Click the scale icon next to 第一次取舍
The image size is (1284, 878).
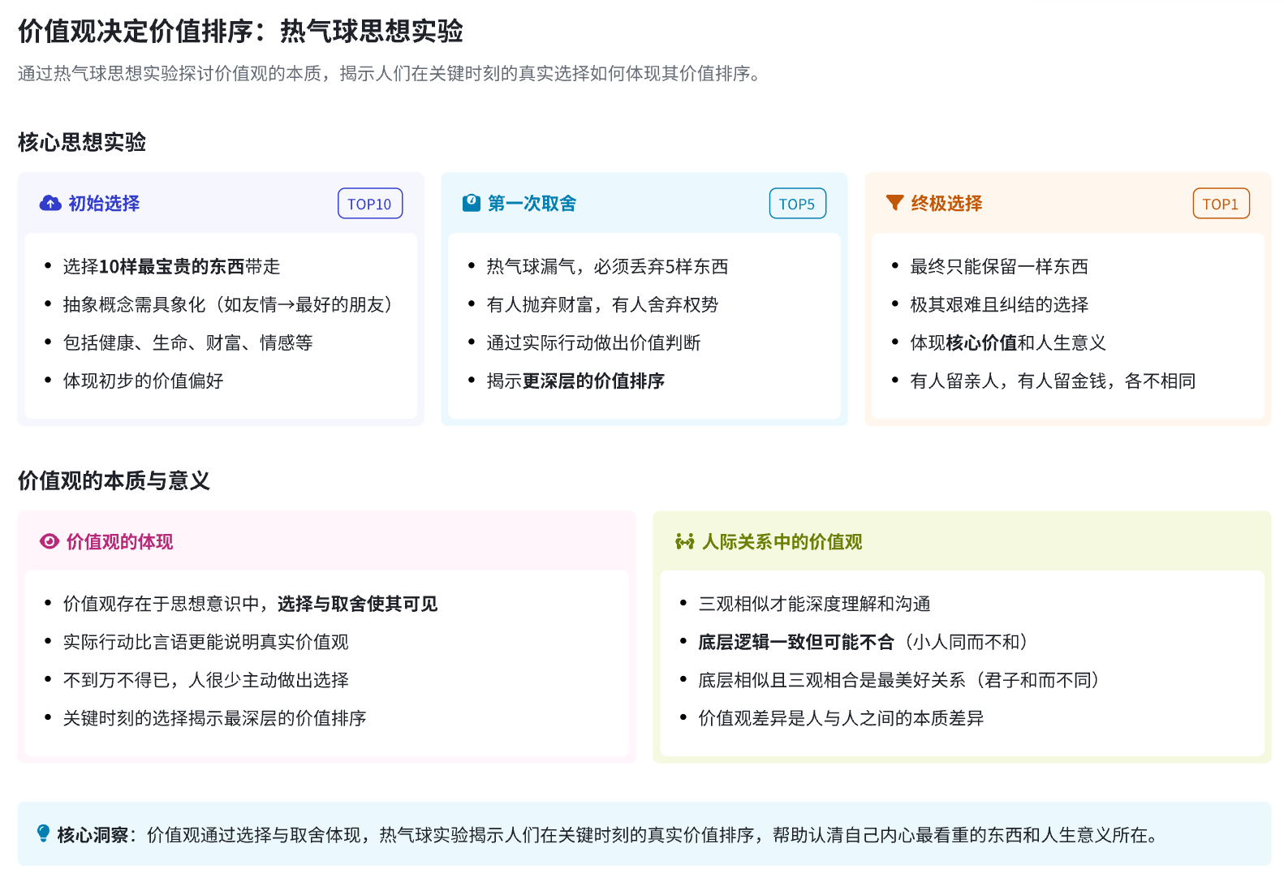pyautogui.click(x=471, y=203)
